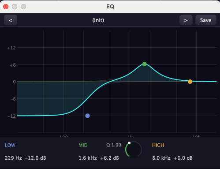Click the MID band label
Image resolution: width=220 pixels, height=169 pixels.
pos(83,145)
